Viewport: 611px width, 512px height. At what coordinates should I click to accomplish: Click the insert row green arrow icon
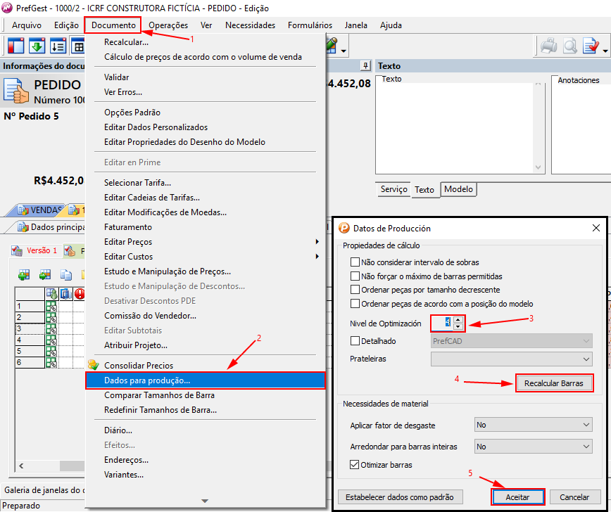click(45, 274)
